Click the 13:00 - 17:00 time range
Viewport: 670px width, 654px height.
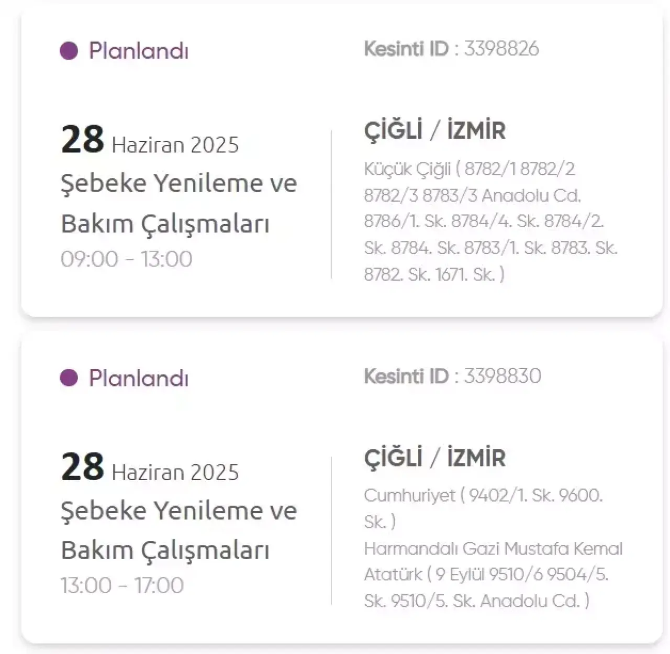122,585
